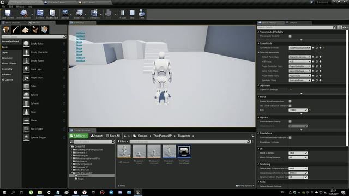
Task: Open GameMode Override dropdown
Action: (300, 48)
